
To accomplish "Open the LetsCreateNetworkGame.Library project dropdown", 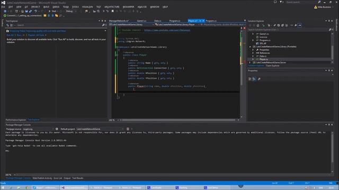I will [132, 25].
